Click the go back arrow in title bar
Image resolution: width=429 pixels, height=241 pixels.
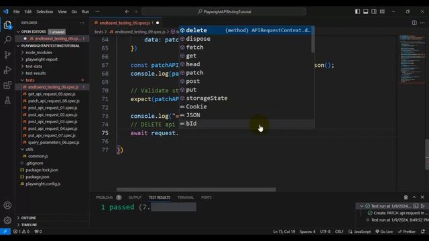click(127, 12)
